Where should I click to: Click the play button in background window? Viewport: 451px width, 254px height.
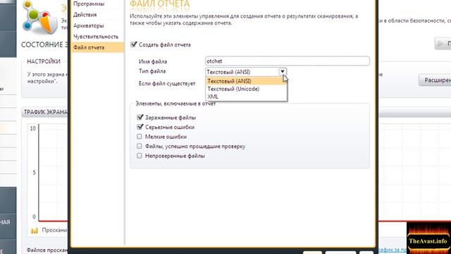point(443,44)
